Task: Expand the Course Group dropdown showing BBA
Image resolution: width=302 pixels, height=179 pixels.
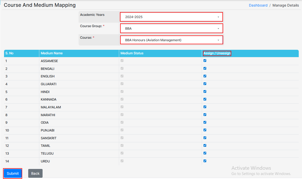Action: click(x=171, y=28)
